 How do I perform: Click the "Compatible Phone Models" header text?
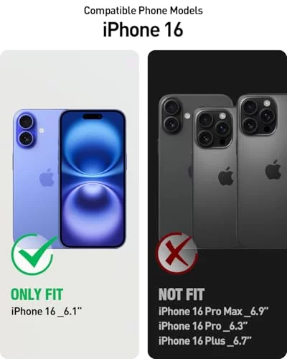tap(143, 11)
